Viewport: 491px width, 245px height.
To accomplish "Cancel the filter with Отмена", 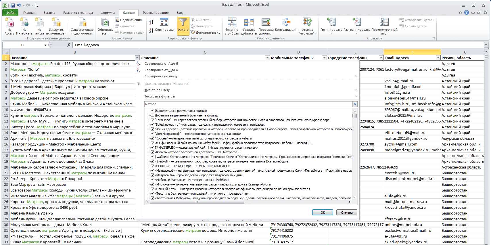I will coord(347,213).
